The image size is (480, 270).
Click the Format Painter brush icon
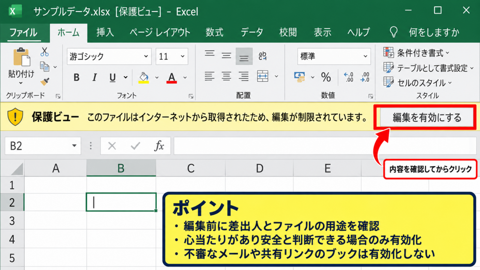pos(45,81)
